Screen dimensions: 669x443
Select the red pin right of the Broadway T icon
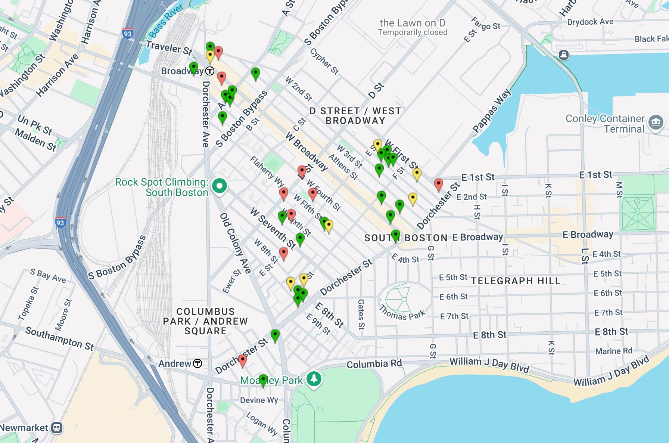tap(222, 78)
